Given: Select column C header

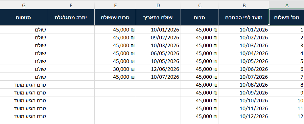Looking at the screenshot, I should click(200, 6).
